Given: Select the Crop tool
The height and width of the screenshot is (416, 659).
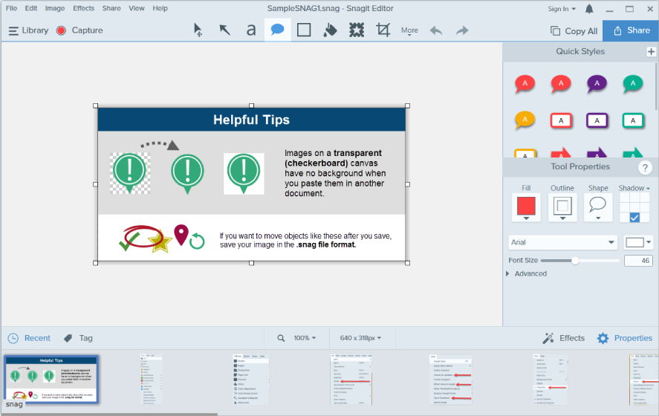Looking at the screenshot, I should coord(383,30).
